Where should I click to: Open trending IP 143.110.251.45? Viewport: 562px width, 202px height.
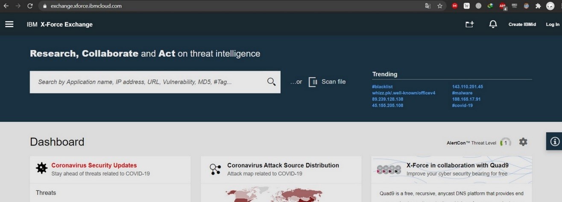pyautogui.click(x=467, y=87)
